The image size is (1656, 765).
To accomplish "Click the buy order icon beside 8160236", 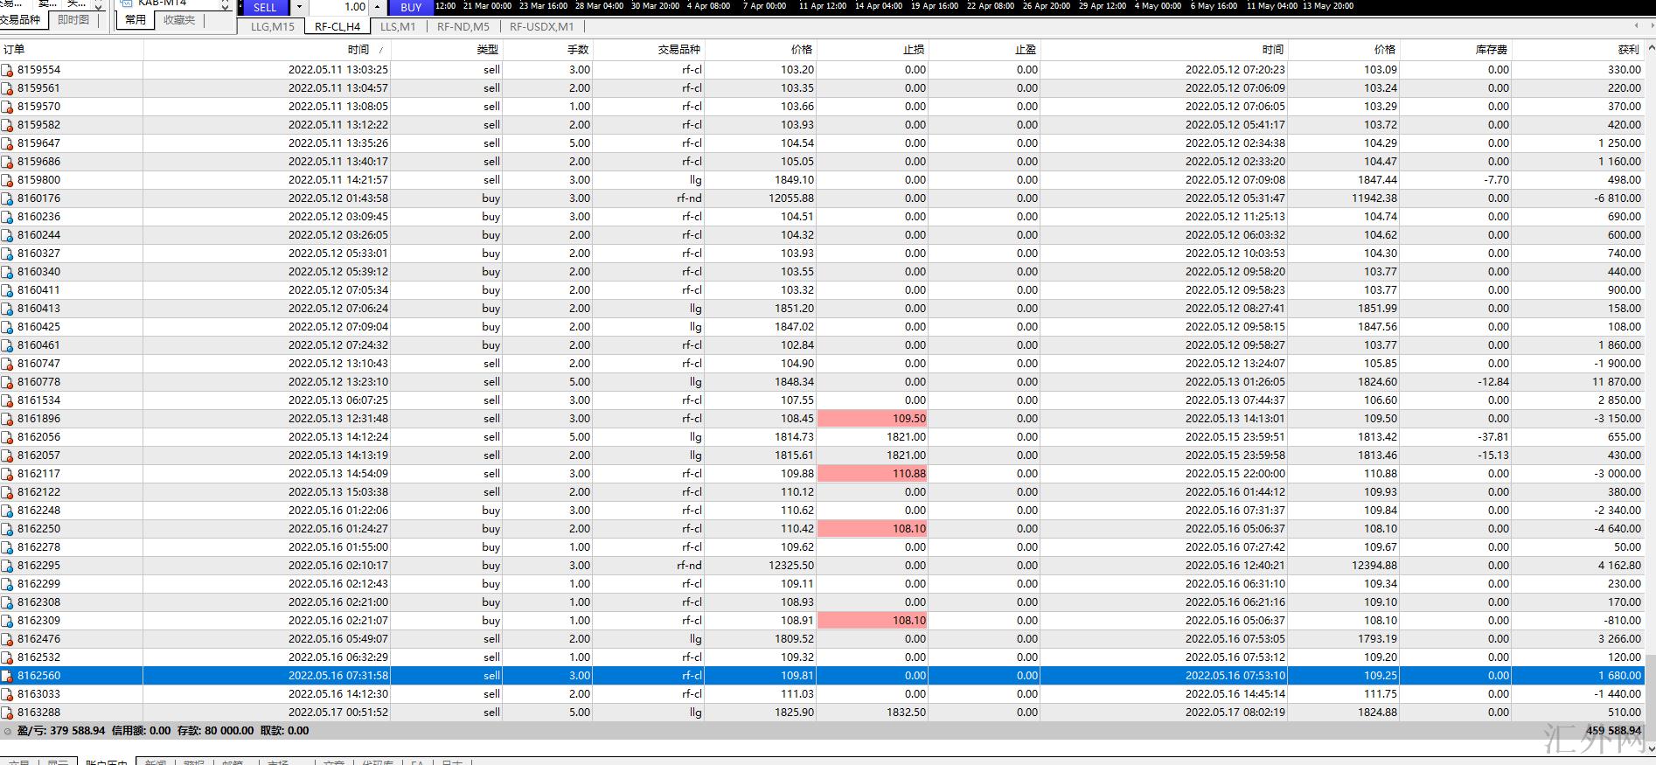I will coord(8,217).
